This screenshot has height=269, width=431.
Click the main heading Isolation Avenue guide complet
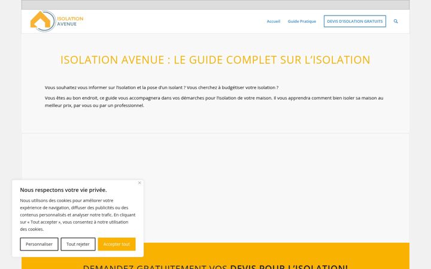point(215,60)
